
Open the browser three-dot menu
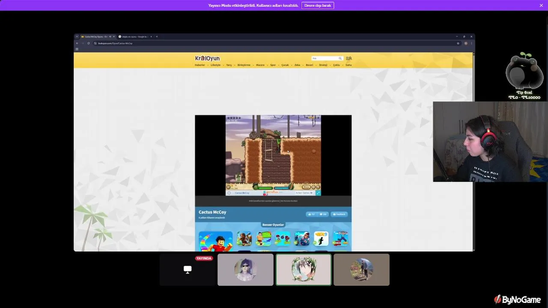(471, 43)
